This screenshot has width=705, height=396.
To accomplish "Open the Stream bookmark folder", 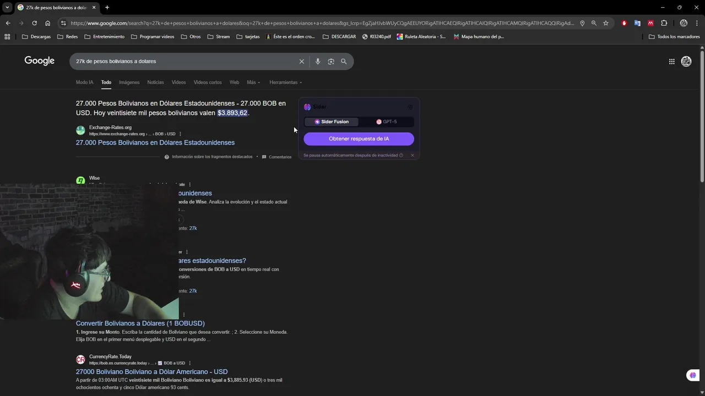I will point(219,37).
